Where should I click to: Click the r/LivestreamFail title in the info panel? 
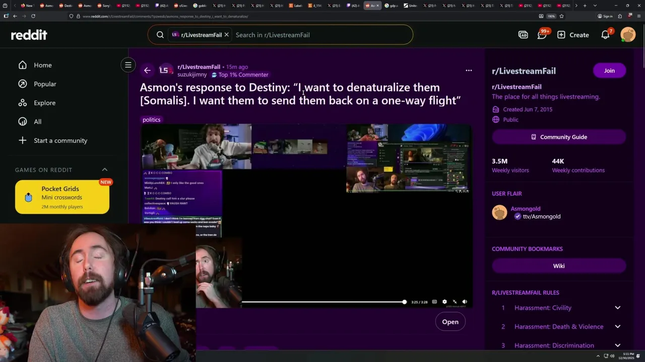(524, 71)
